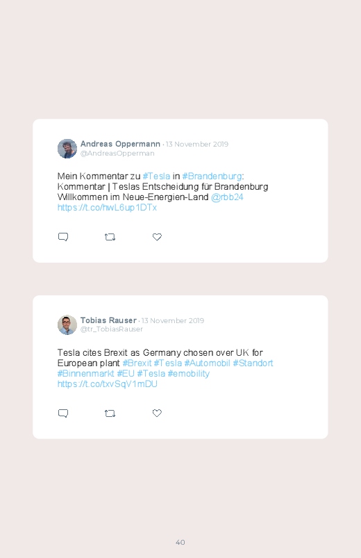
Task: Open the #EU hashtag
Action: click(126, 373)
